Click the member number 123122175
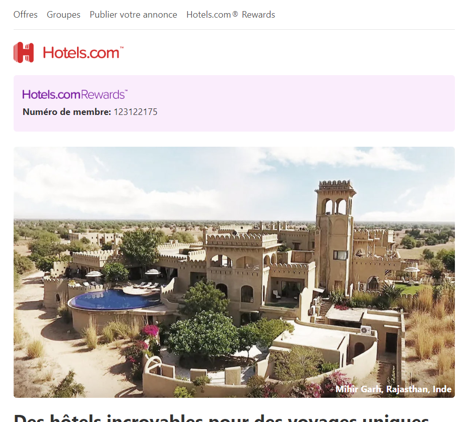Viewport: 468px width, 422px height. click(136, 112)
